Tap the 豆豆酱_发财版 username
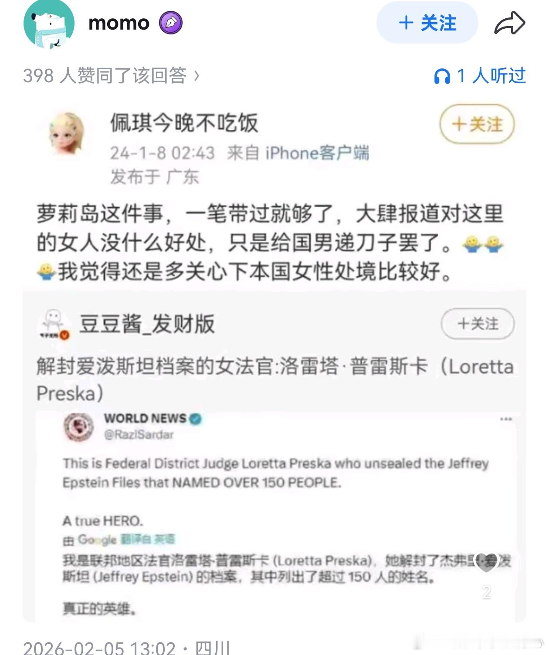549x655 pixels. [x=147, y=324]
